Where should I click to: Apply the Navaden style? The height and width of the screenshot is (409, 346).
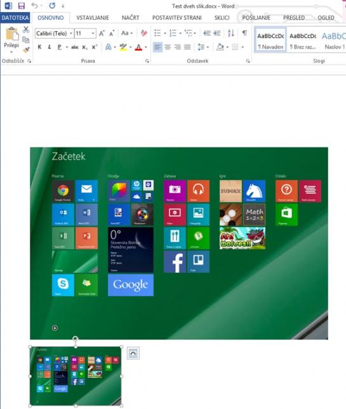270,40
